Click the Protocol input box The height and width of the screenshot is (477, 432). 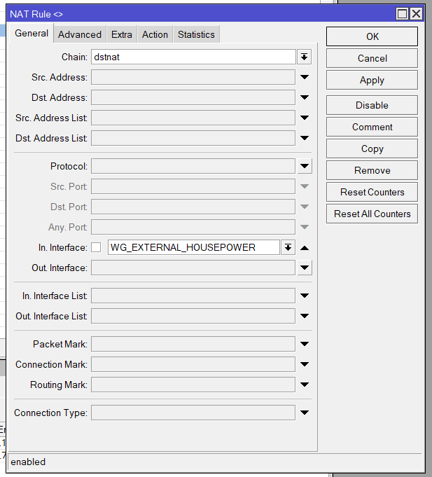point(193,166)
